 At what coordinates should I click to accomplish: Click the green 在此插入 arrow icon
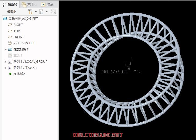(10, 74)
